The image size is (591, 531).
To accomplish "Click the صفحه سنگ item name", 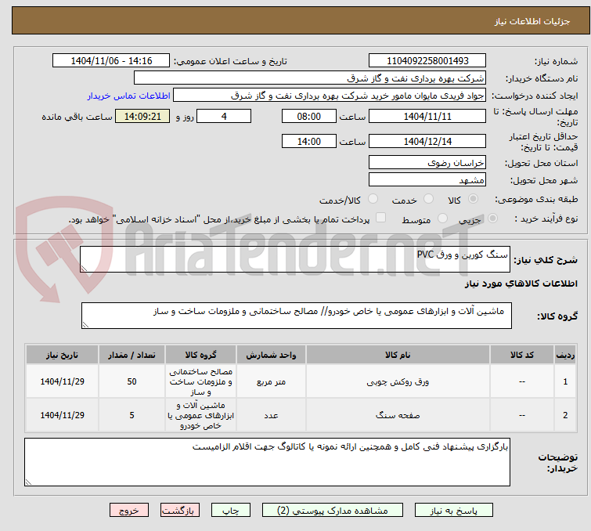I will (398, 415).
